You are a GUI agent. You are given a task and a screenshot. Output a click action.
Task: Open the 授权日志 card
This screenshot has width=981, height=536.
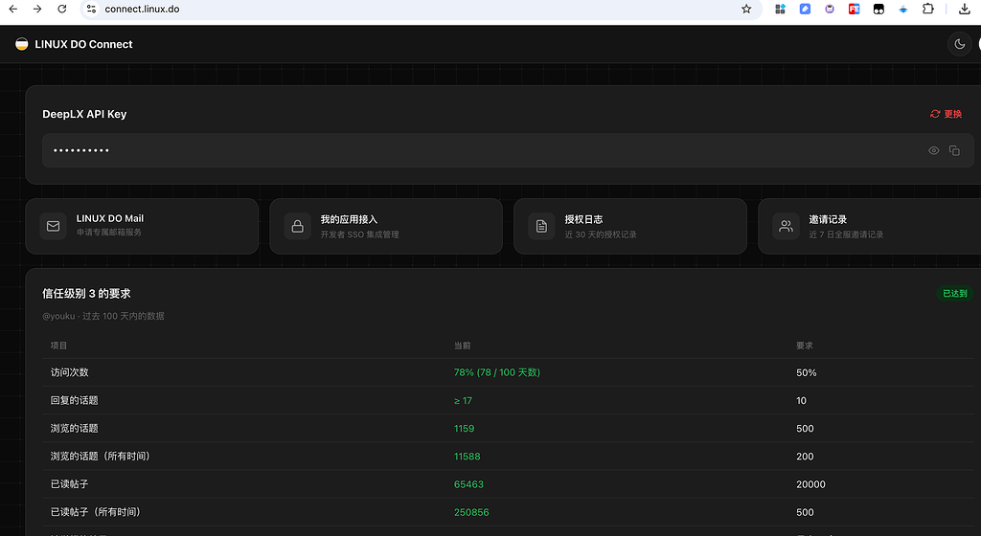[x=630, y=226]
